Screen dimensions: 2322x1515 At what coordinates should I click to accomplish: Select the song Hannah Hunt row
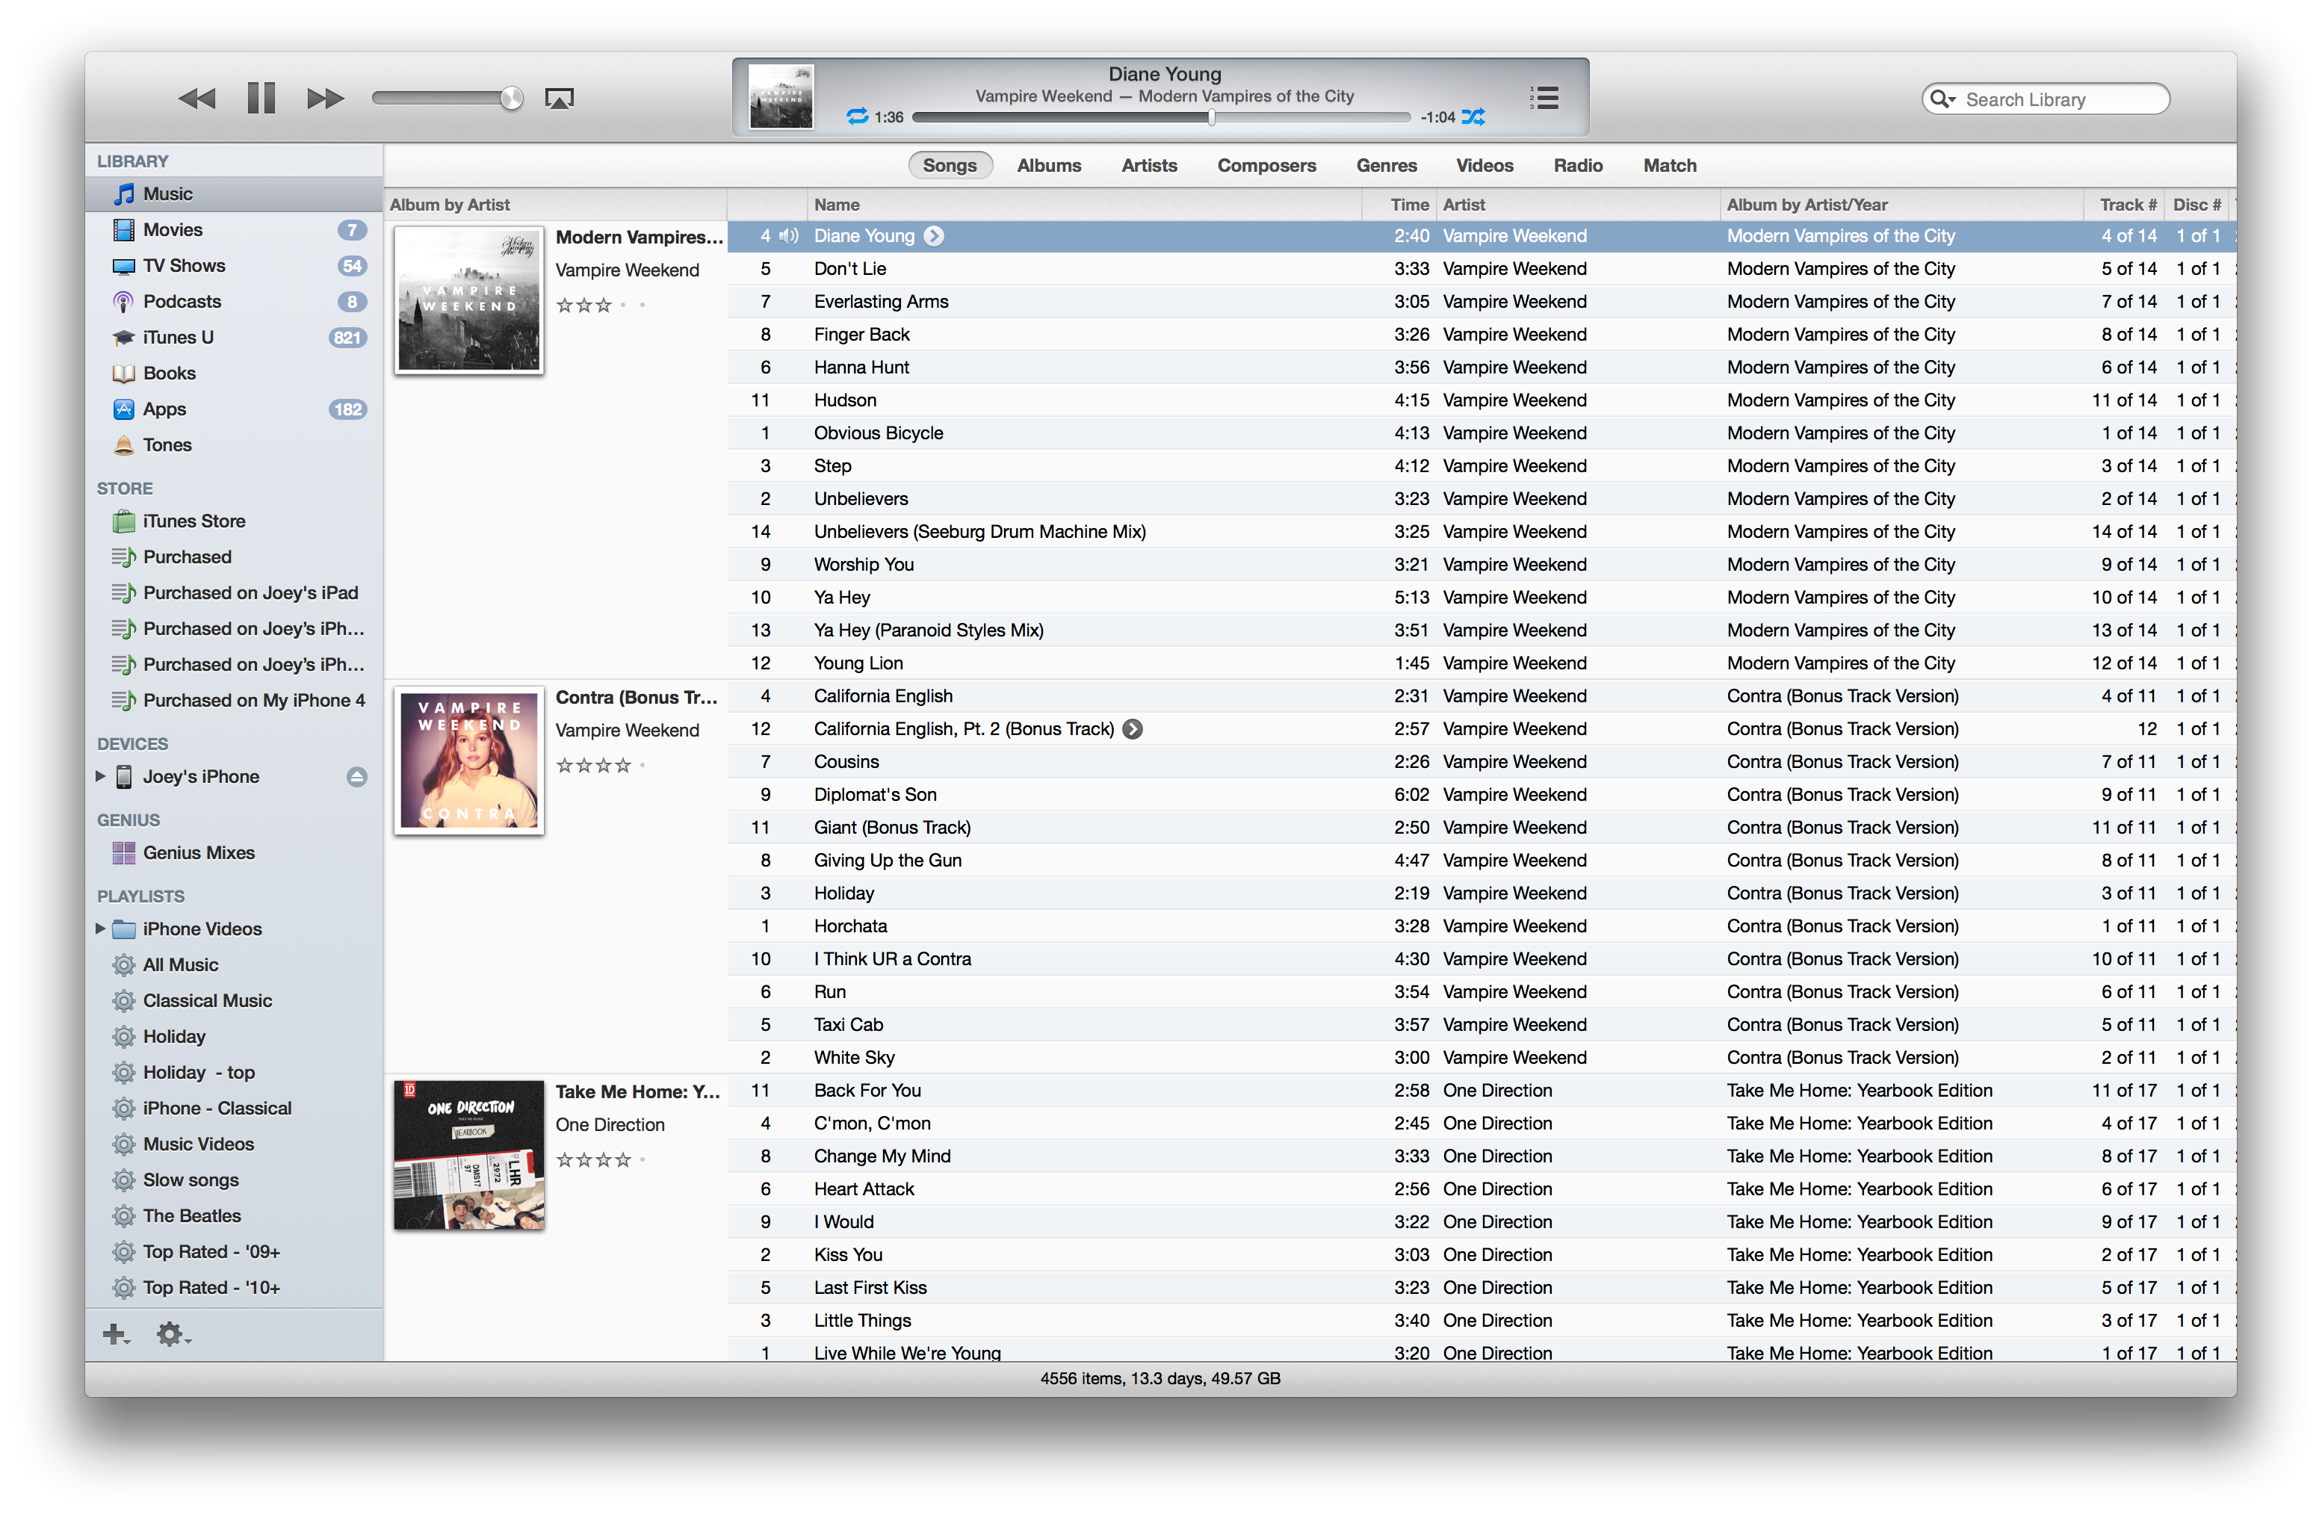(x=1482, y=368)
